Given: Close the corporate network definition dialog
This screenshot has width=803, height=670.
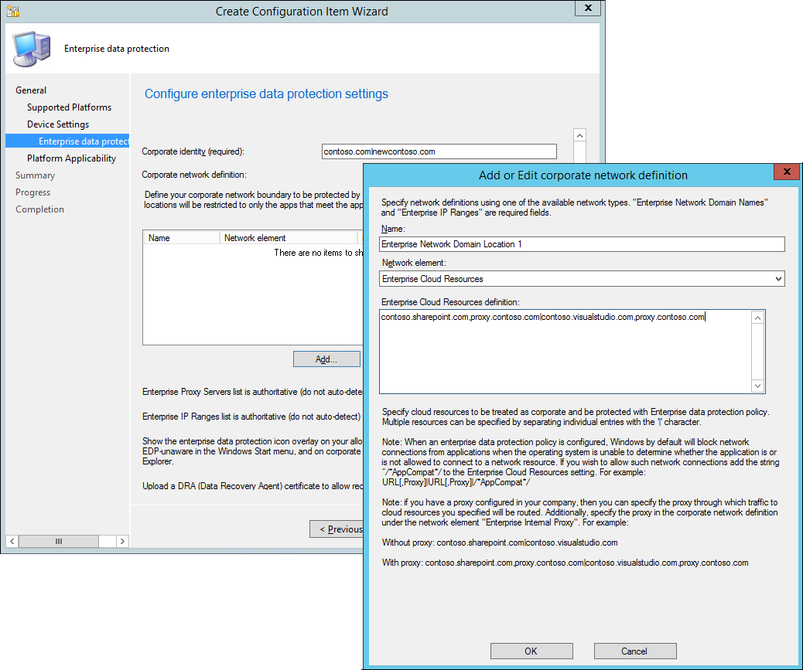Looking at the screenshot, I should click(x=787, y=172).
